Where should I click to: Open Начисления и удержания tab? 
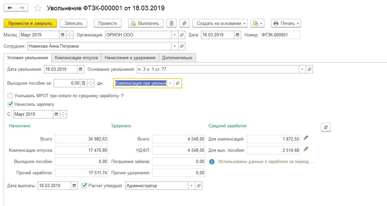point(130,58)
